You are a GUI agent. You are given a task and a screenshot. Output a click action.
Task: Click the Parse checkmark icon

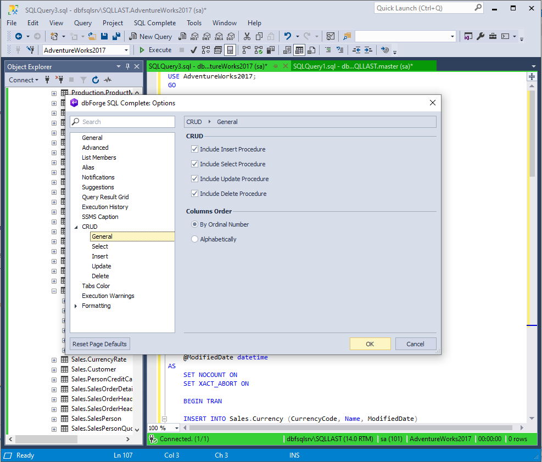193,50
